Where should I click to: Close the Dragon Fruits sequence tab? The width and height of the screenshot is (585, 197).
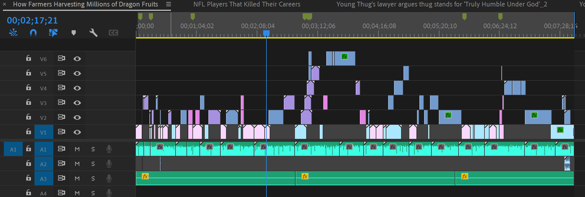click(4, 4)
